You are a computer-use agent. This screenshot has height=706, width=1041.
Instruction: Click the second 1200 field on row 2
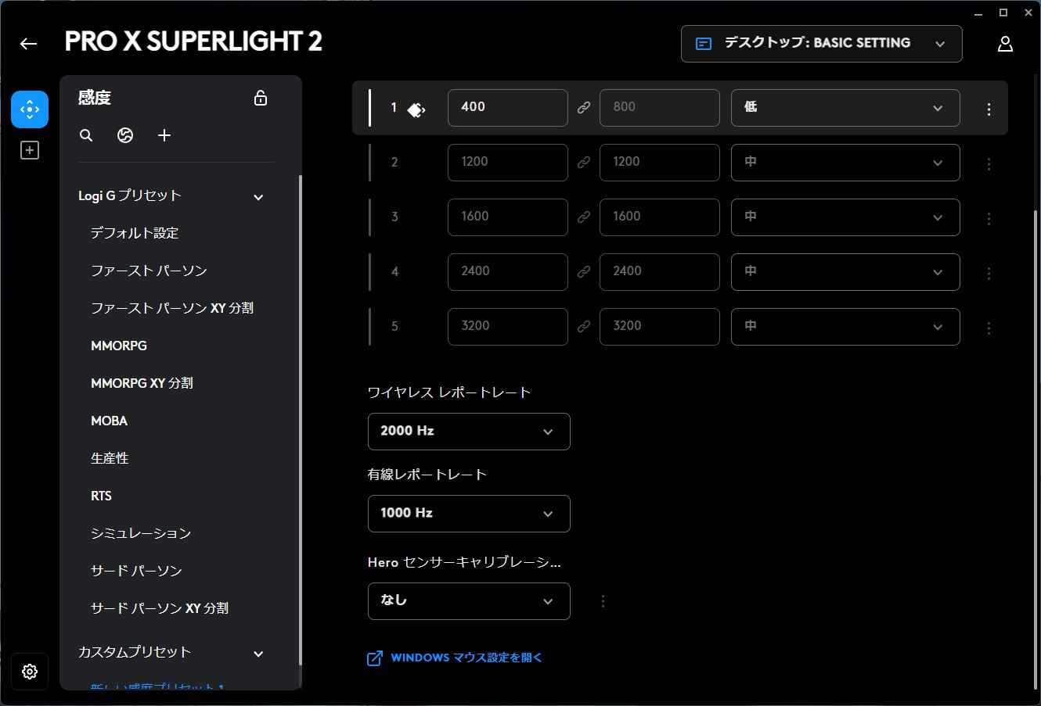660,163
